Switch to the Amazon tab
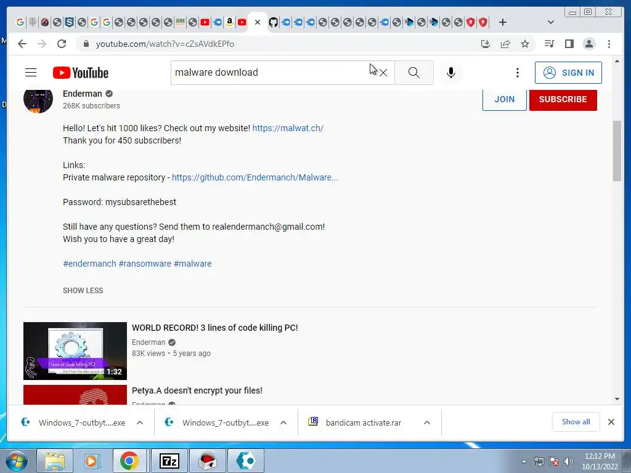 229,23
